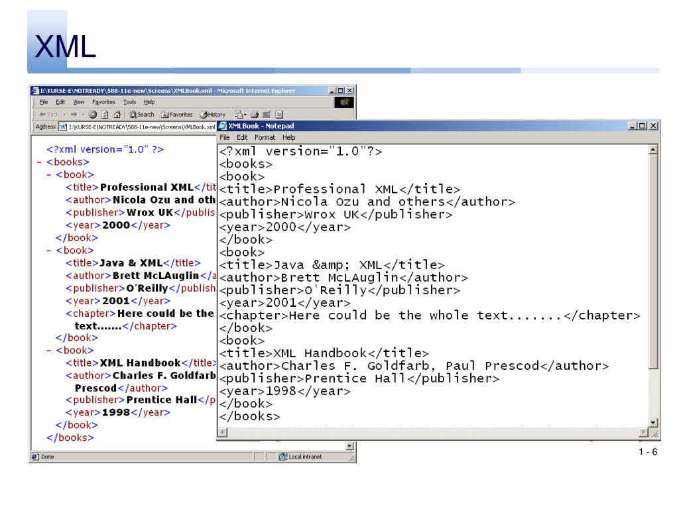
Task: Click the year 2000 value in IE
Action: [116, 225]
